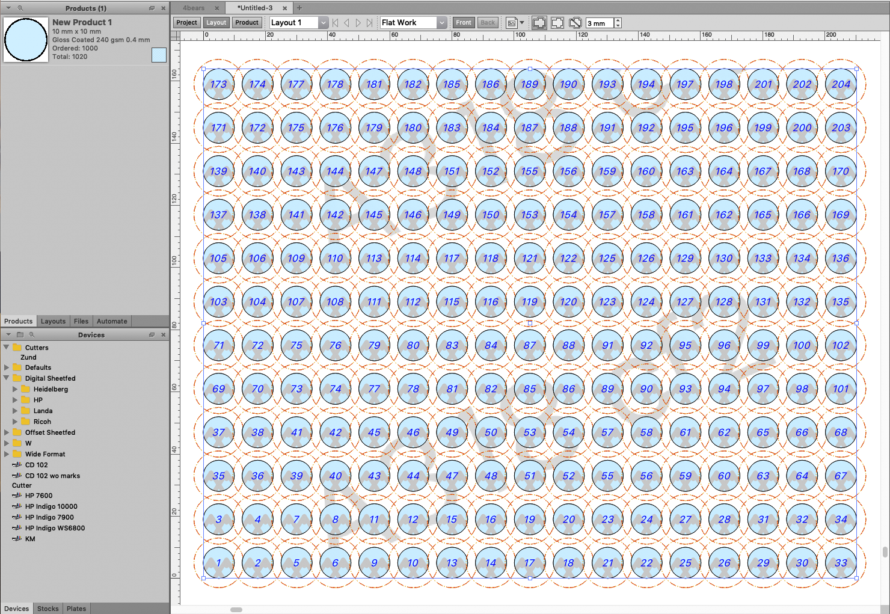Click the New Product 1 light blue color swatch
The height and width of the screenshot is (614, 890).
click(x=159, y=55)
